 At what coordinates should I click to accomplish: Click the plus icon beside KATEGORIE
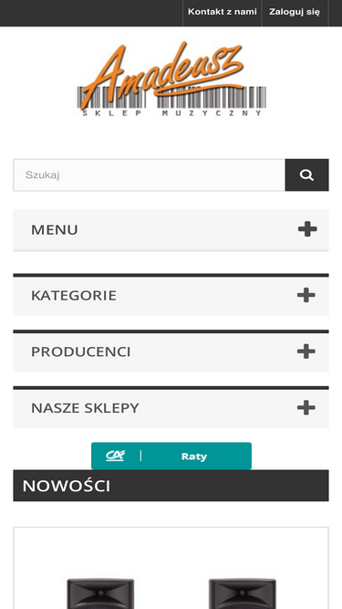306,295
